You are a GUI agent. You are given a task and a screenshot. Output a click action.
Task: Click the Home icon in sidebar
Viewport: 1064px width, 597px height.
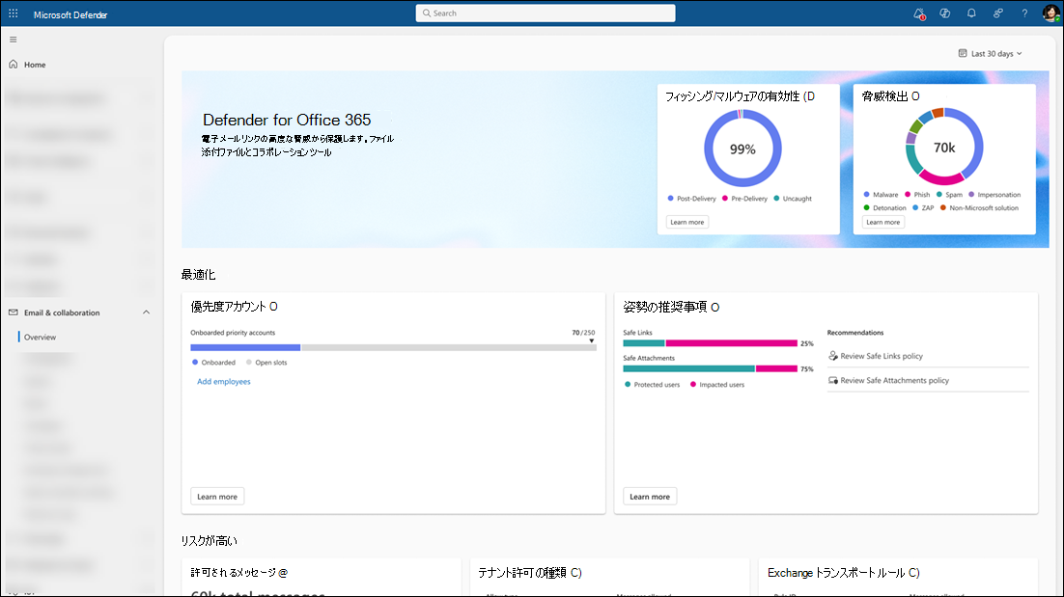pyautogui.click(x=14, y=65)
